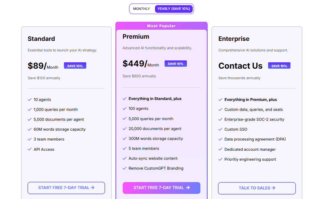Switch billing to Monthly

(x=141, y=9)
